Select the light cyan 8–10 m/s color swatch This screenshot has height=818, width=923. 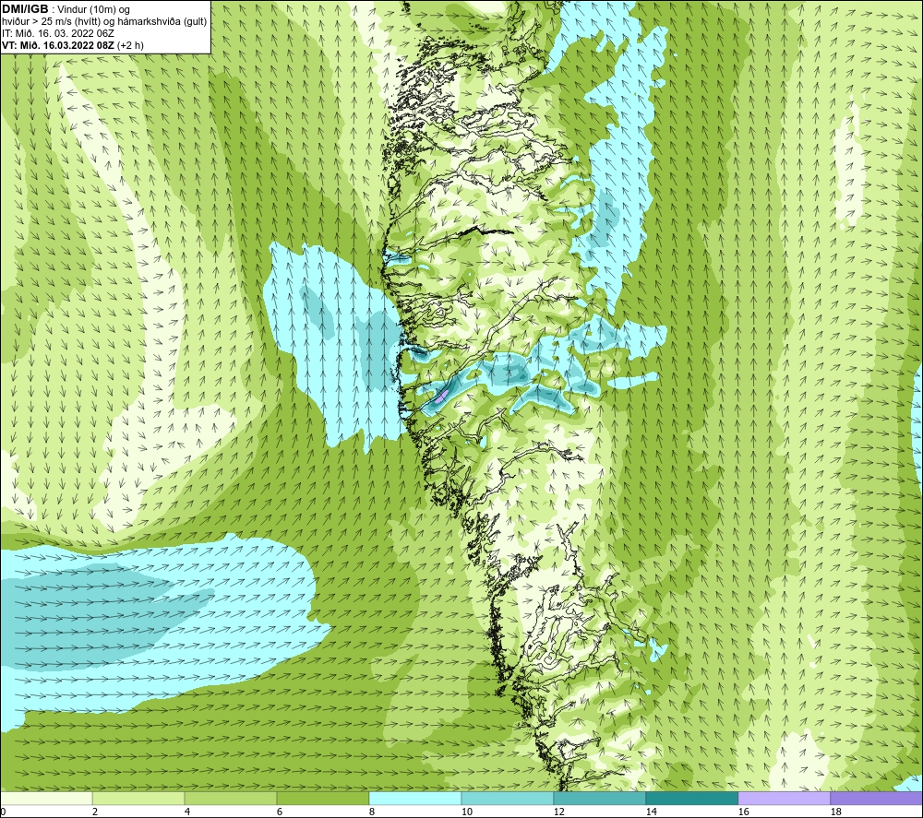[x=415, y=798]
